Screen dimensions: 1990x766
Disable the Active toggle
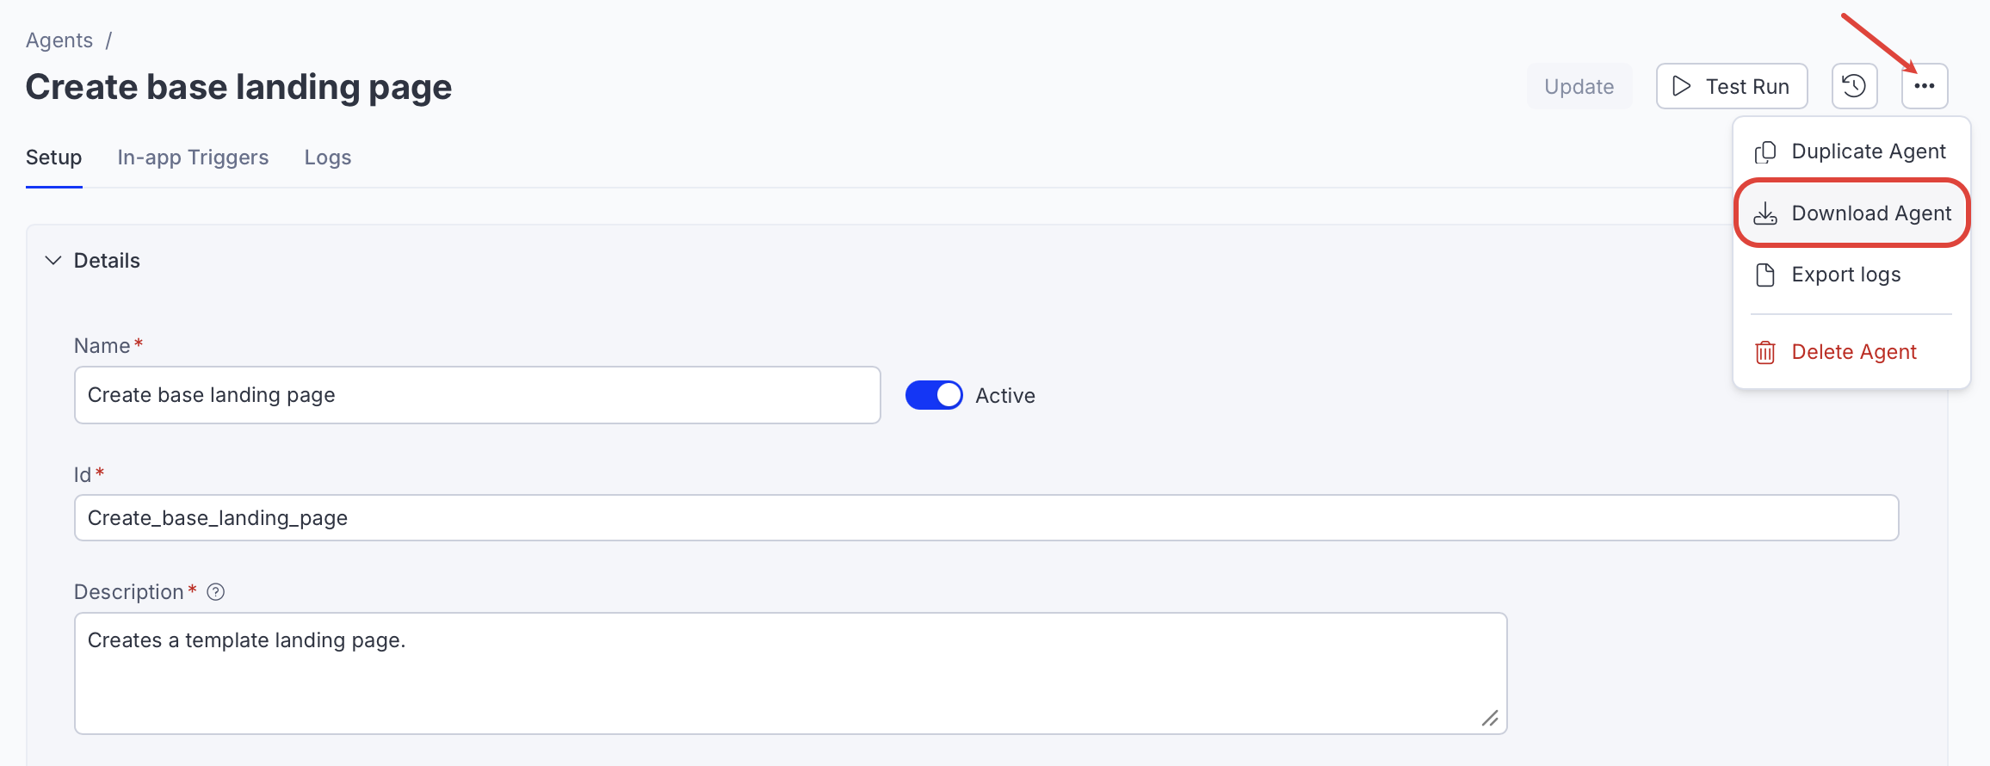click(x=933, y=394)
